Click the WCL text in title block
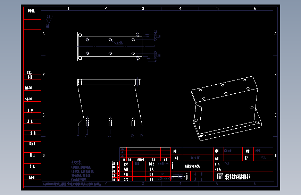This screenshot has height=195, width=301. pos(263,157)
